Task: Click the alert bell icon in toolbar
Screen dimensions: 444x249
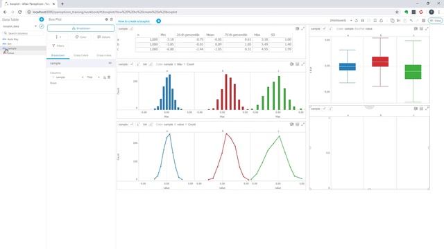Action: pos(381,21)
